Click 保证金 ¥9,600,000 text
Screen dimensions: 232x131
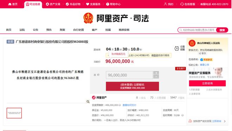click(x=102, y=110)
